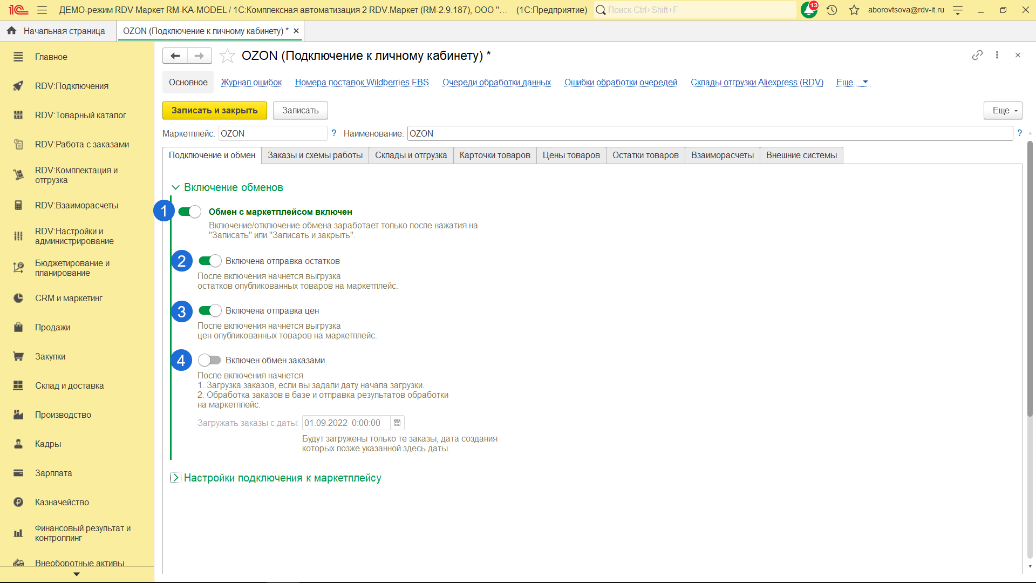Click Записать и закрыть button
The width and height of the screenshot is (1036, 583).
(x=214, y=110)
